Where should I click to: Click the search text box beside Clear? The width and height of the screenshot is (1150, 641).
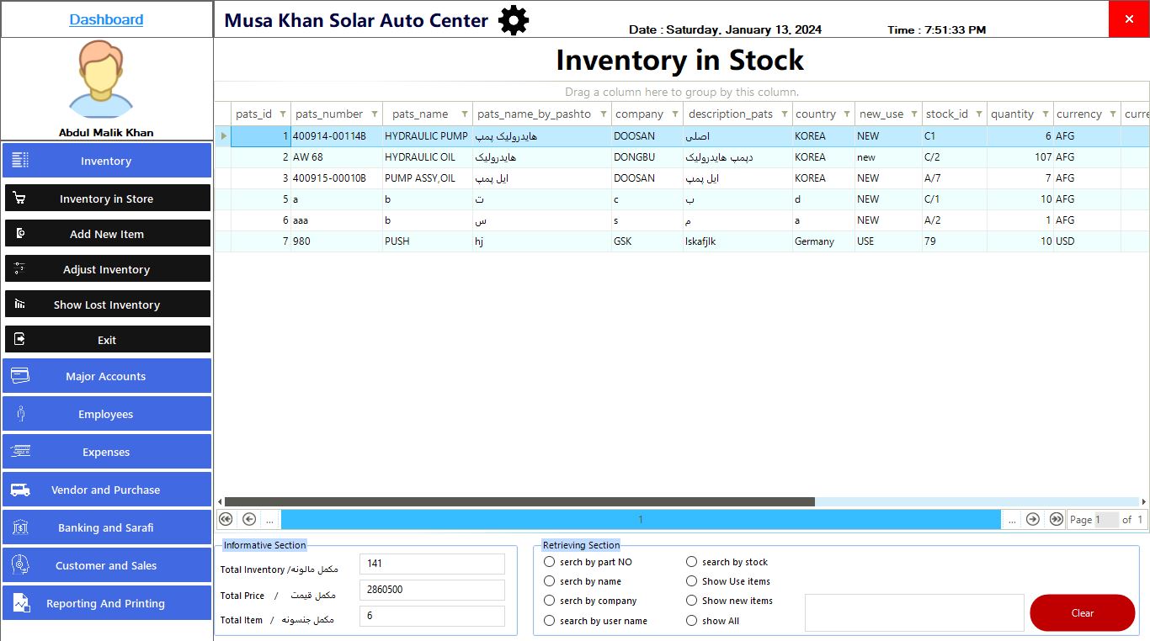pos(914,612)
